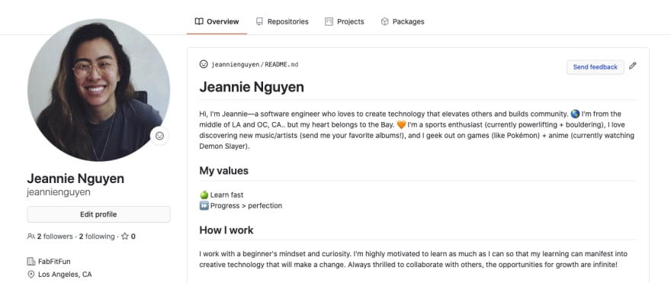Image resolution: width=671 pixels, height=283 pixels.
Task: Go to the Packages tab
Action: [403, 21]
